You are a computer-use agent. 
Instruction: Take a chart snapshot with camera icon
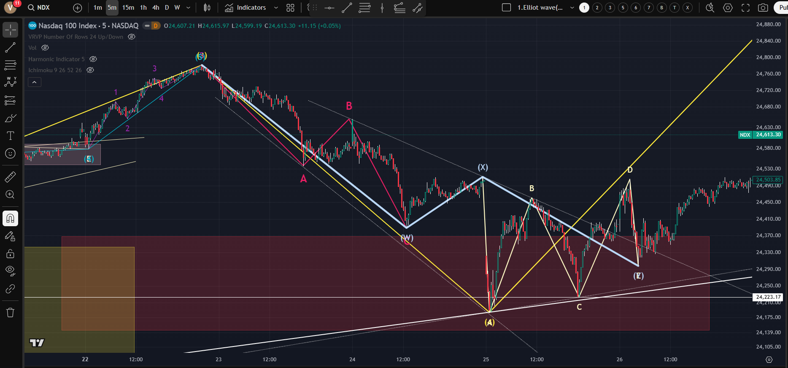tap(763, 8)
